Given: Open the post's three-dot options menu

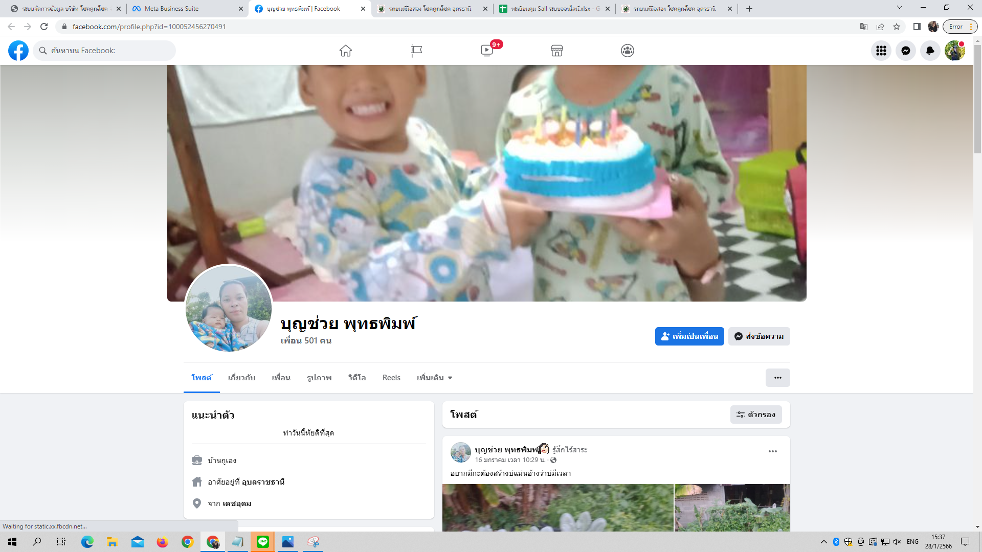Looking at the screenshot, I should click(773, 451).
